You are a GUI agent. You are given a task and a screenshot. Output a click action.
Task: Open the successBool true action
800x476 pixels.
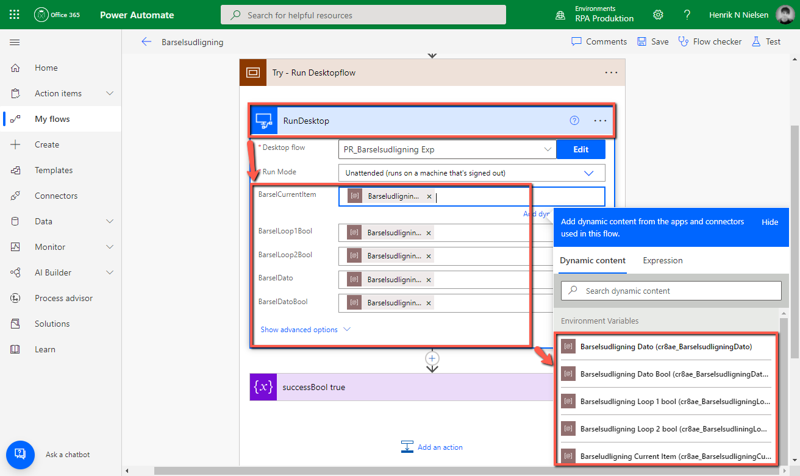click(x=401, y=387)
